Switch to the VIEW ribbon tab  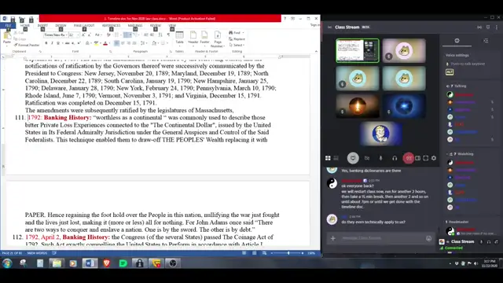tap(172, 25)
